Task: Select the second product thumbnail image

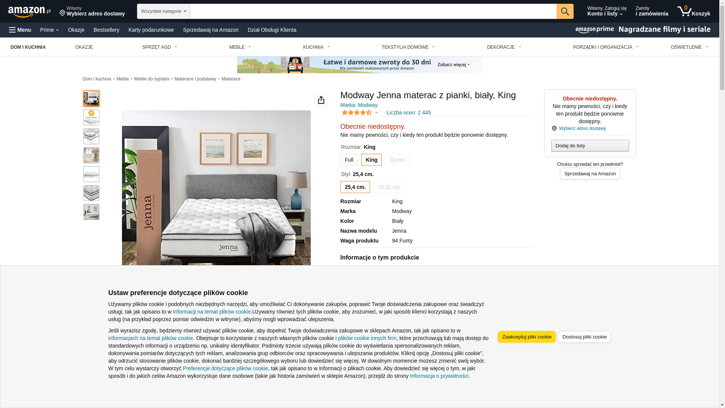Action: click(91, 117)
